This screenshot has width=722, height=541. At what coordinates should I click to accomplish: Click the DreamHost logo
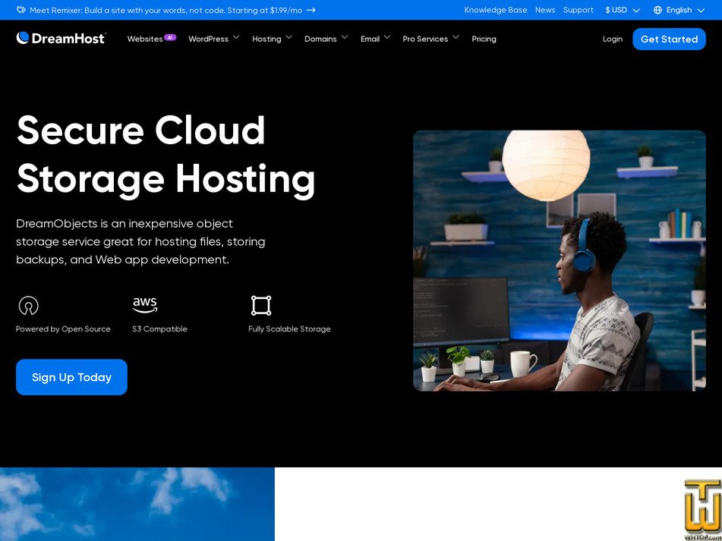pos(61,38)
